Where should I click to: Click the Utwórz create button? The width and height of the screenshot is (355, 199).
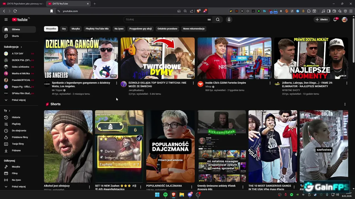point(321,20)
